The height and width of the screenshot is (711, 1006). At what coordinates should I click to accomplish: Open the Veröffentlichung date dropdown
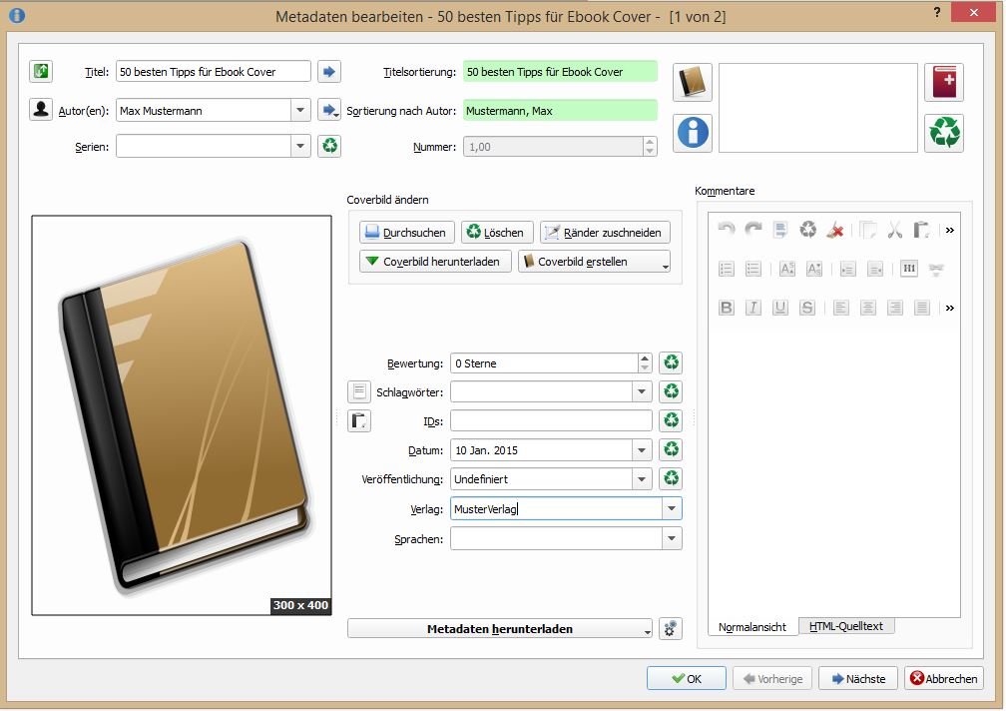(x=642, y=478)
